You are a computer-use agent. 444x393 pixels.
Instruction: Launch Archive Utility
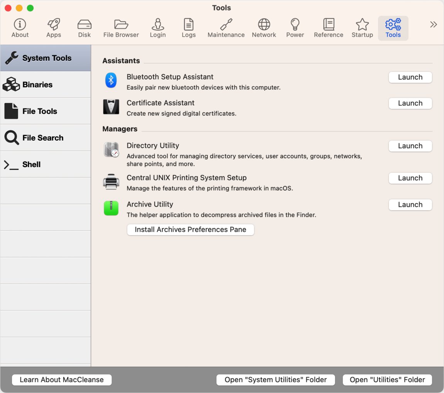tap(410, 205)
